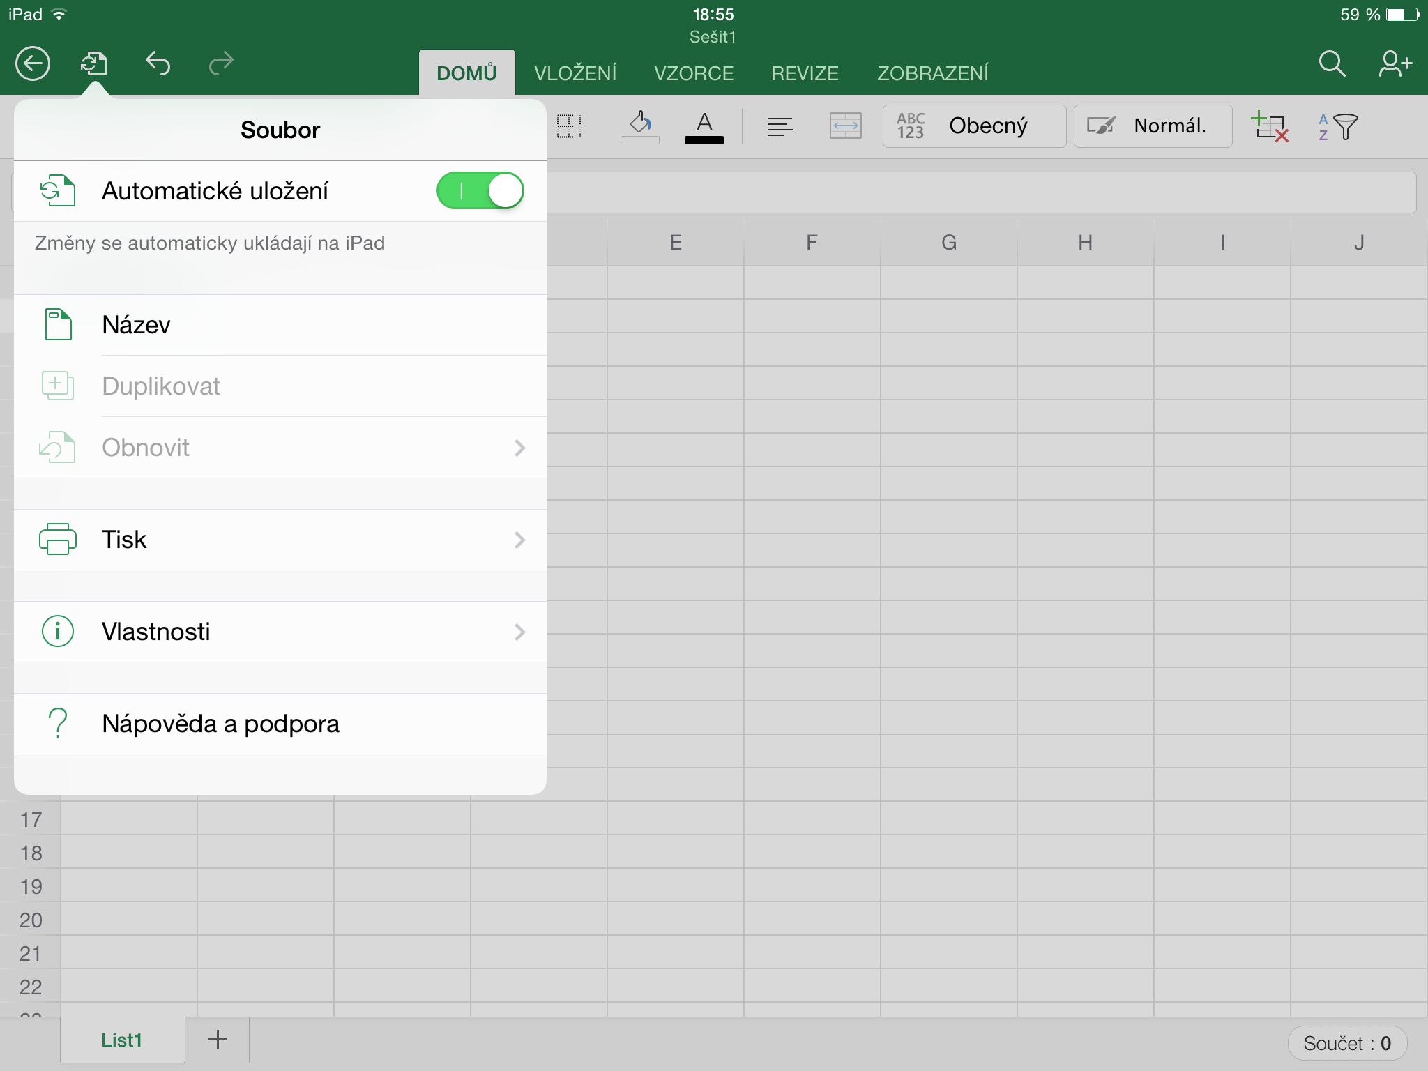
Task: Switch to the VZORCE tab
Action: [694, 73]
